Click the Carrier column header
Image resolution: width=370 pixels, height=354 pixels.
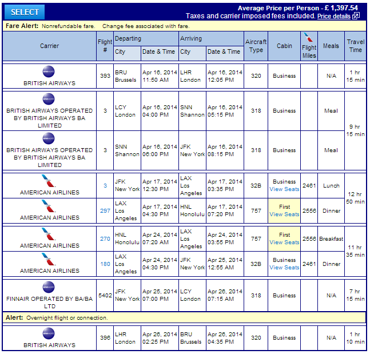(x=50, y=46)
